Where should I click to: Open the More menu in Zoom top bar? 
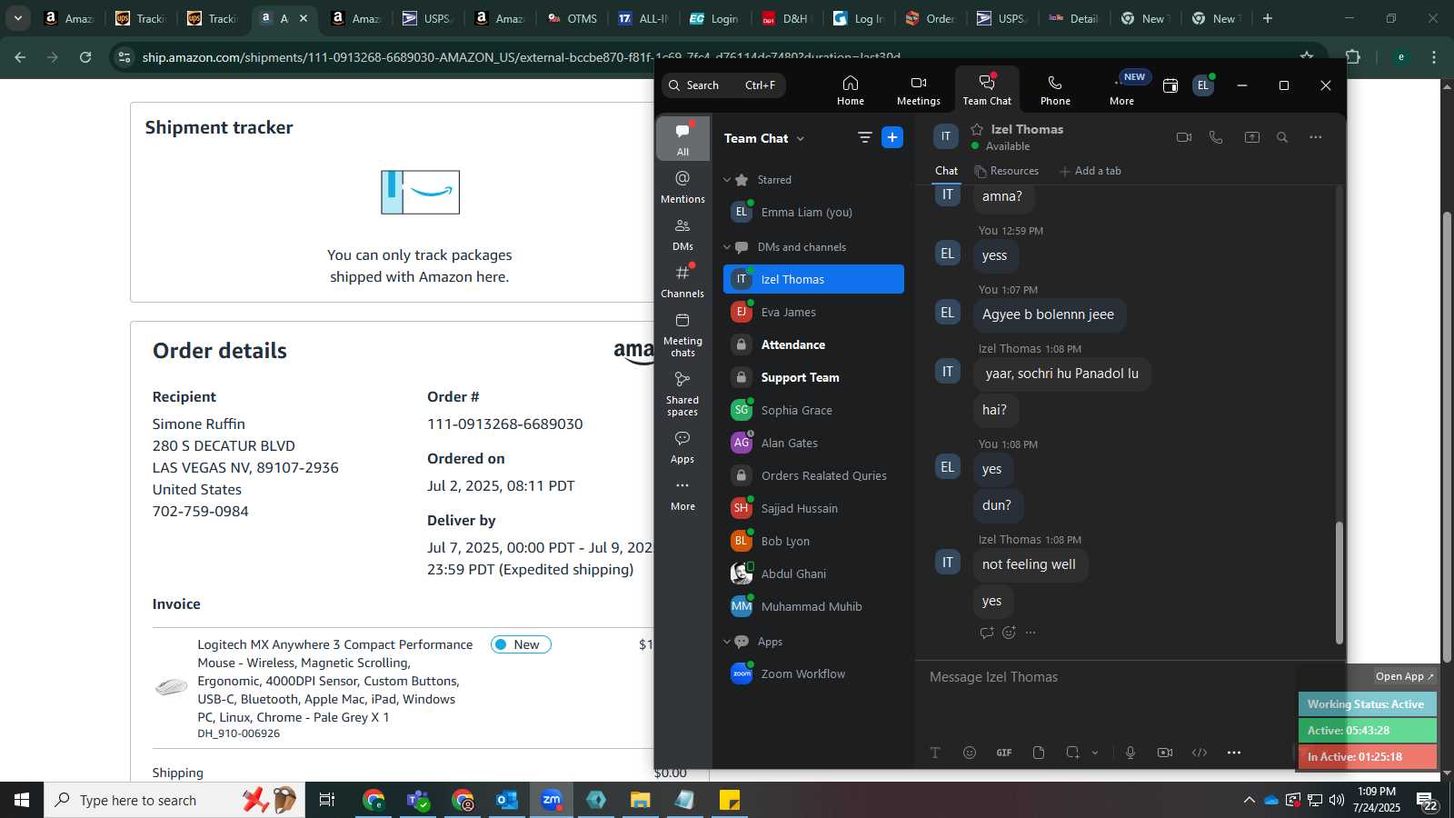coord(1122,90)
